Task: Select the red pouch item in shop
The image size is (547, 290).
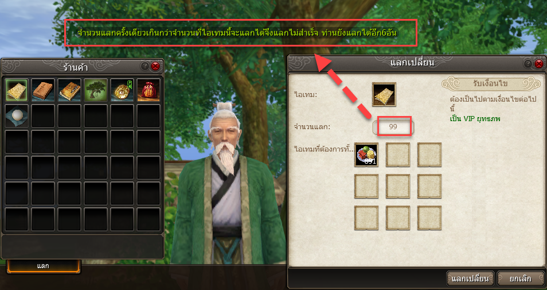Action: click(x=149, y=90)
